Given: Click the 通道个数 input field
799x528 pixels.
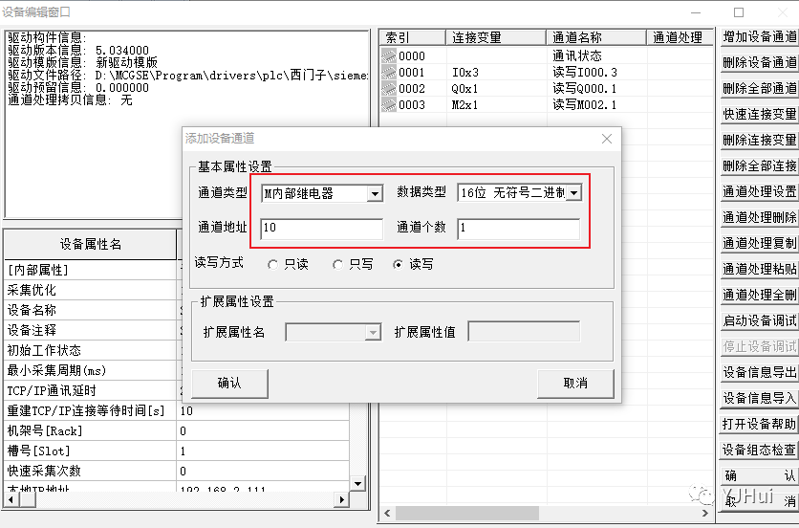Looking at the screenshot, I should coord(519,228).
